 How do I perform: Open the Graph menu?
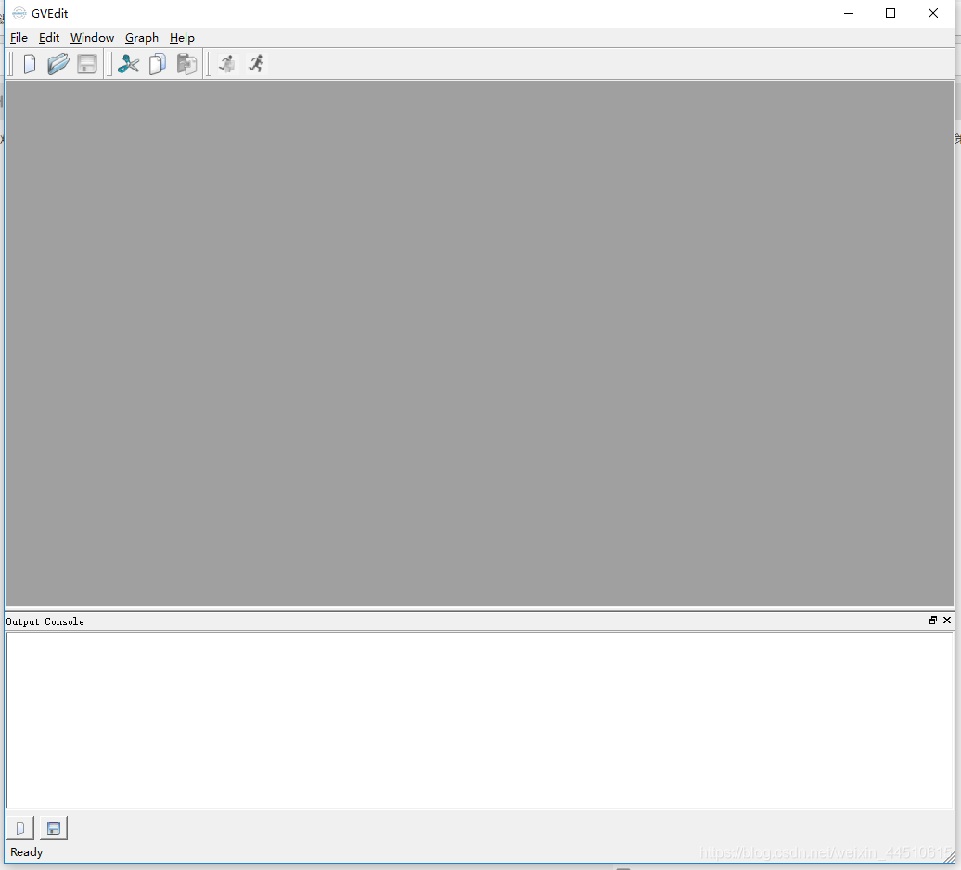coord(142,37)
